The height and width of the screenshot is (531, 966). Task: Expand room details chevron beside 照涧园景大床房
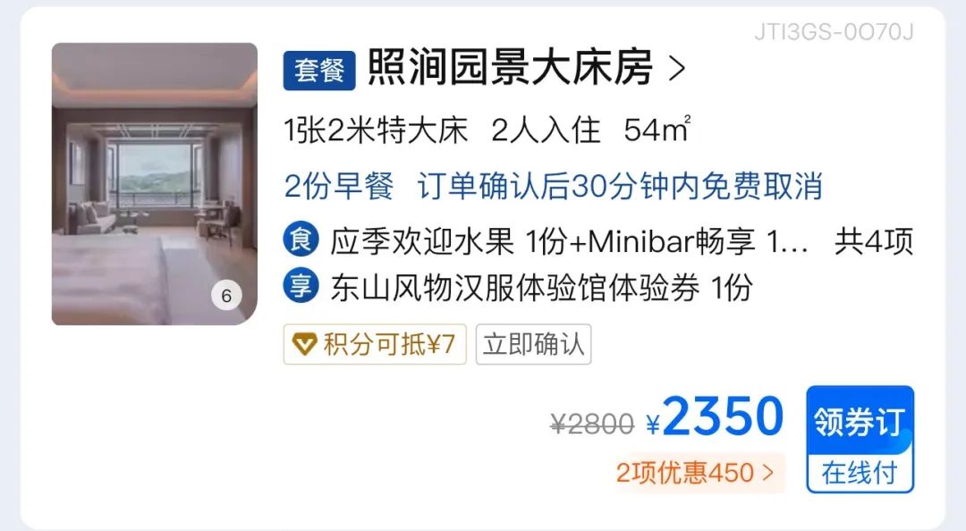pyautogui.click(x=677, y=68)
